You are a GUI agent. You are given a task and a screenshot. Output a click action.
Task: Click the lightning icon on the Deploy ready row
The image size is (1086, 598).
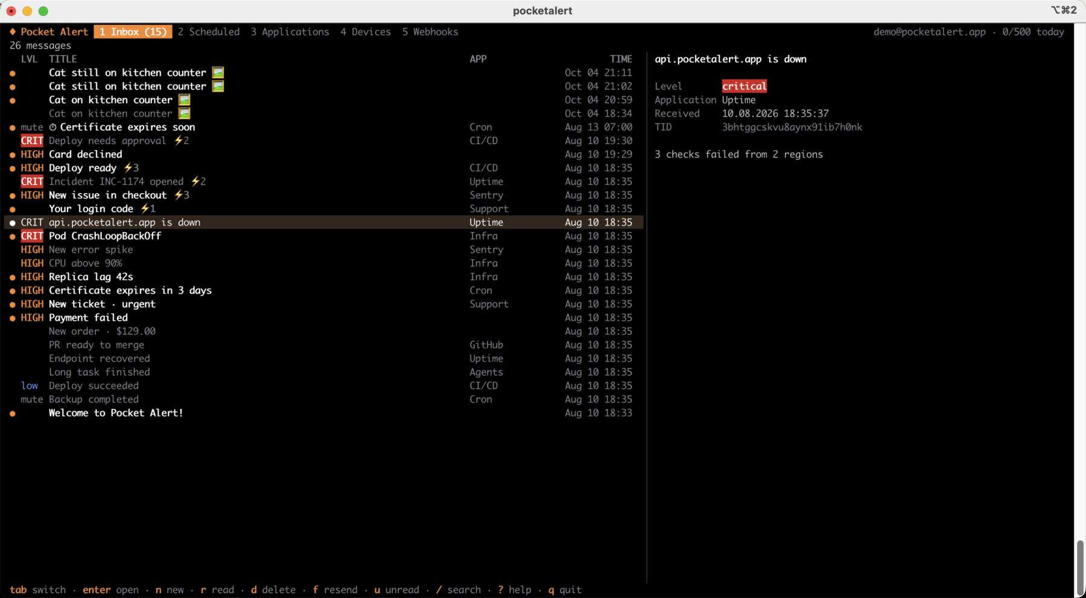(x=128, y=168)
